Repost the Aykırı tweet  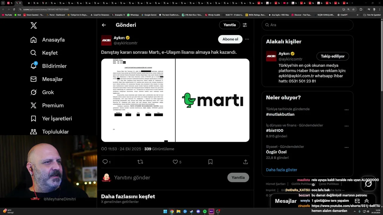click(140, 162)
